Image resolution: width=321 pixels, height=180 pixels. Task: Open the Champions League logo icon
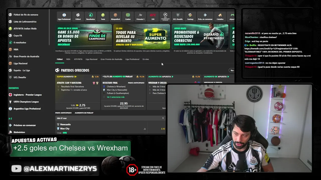pos(165,15)
